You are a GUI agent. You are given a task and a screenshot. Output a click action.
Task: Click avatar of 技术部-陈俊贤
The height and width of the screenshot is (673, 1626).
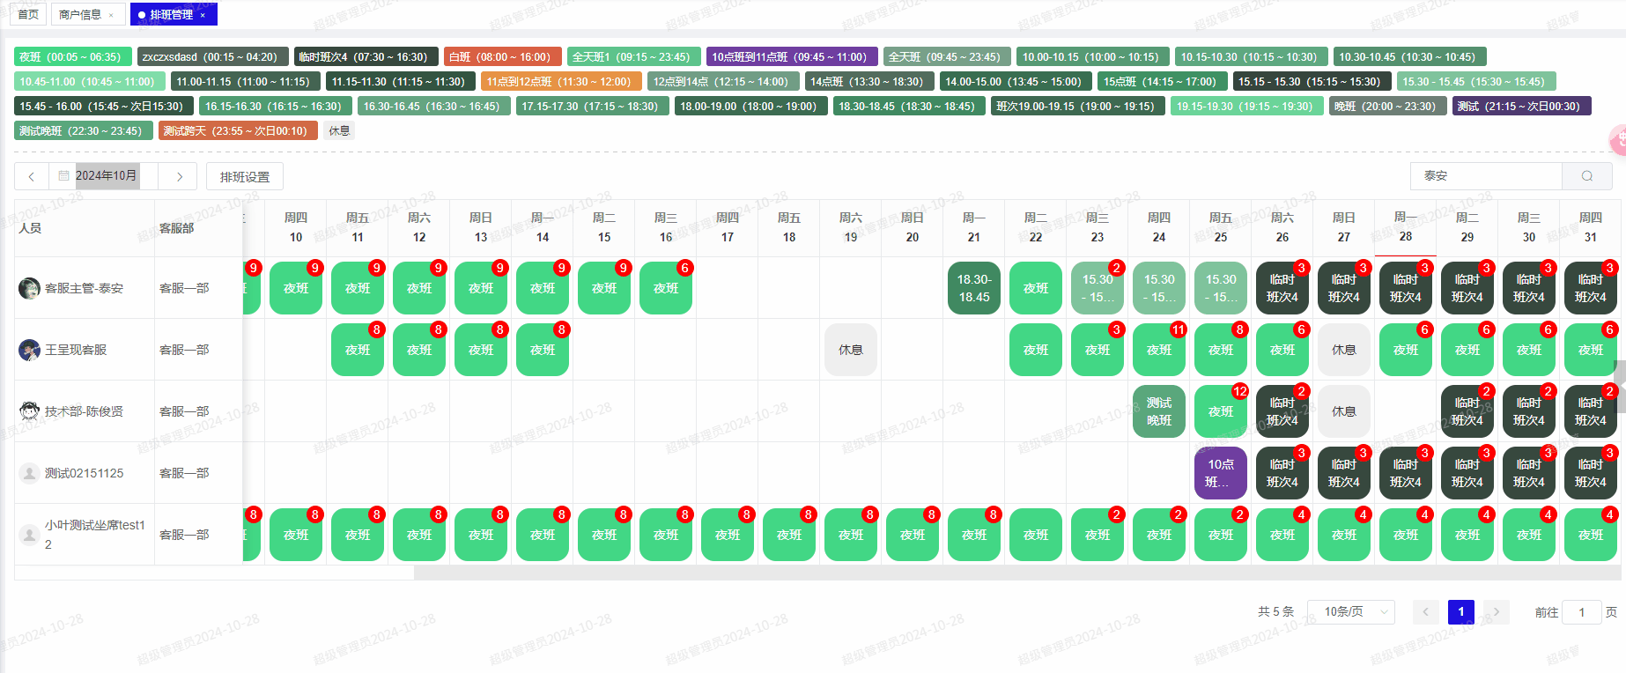(29, 411)
